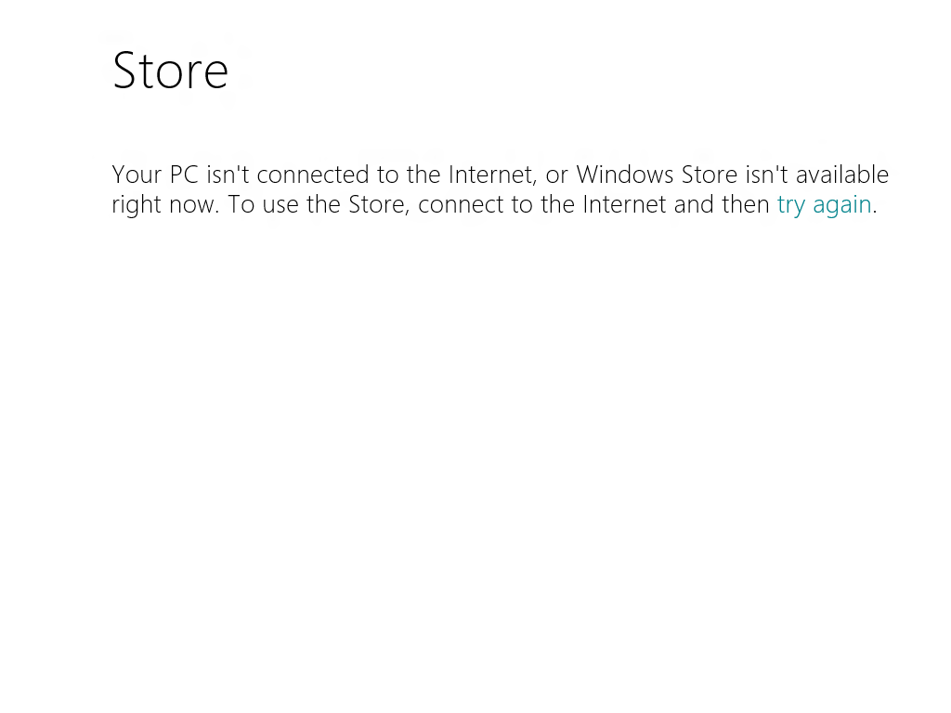Viewport: 951px width, 713px height.
Task: Click the word "or" before "Windows Store"
Action: point(556,175)
